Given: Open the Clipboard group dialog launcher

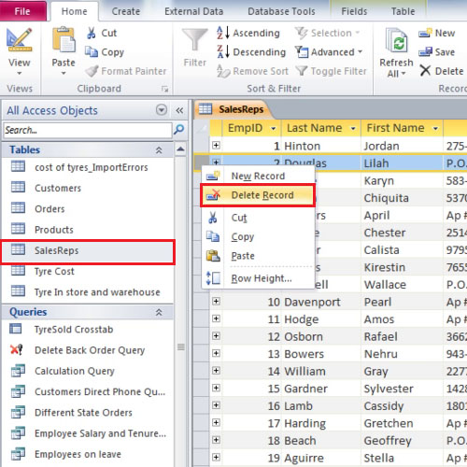Looking at the screenshot, I should (x=164, y=90).
